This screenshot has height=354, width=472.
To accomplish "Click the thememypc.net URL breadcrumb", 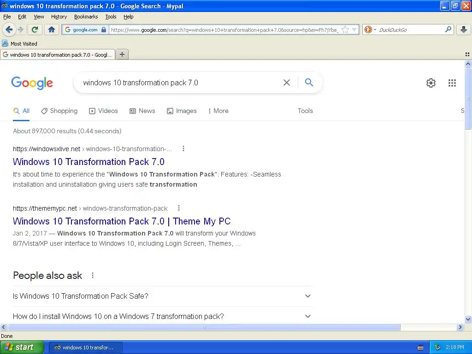I will 90,208.
